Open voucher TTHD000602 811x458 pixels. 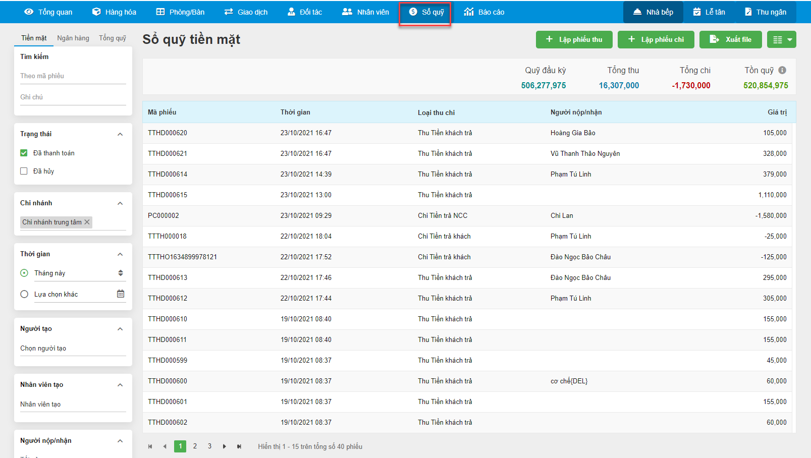tap(168, 422)
